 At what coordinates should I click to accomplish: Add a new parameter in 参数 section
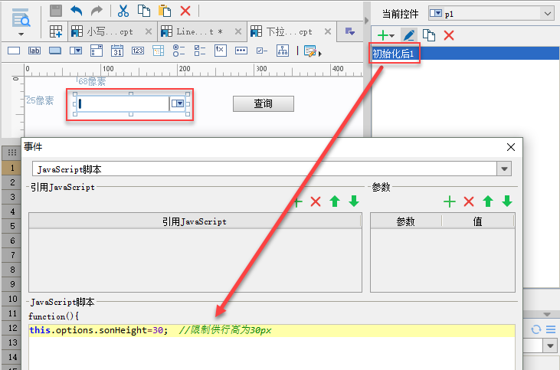click(450, 201)
